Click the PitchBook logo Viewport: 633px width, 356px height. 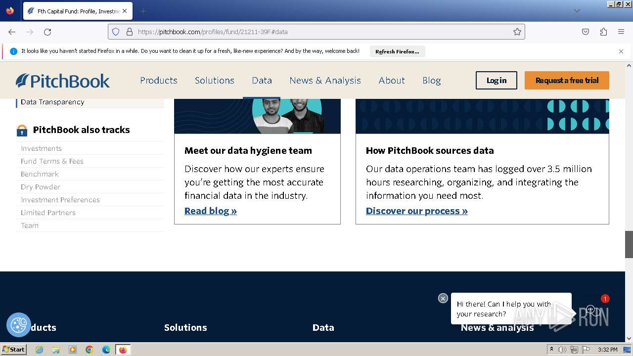63,81
